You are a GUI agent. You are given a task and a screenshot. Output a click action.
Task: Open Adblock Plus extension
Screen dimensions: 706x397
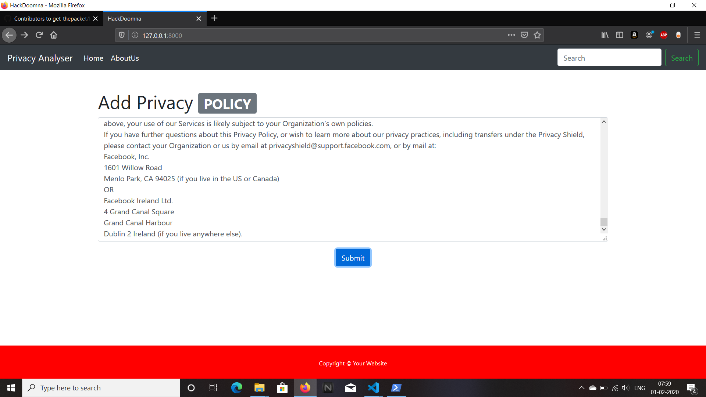[664, 35]
